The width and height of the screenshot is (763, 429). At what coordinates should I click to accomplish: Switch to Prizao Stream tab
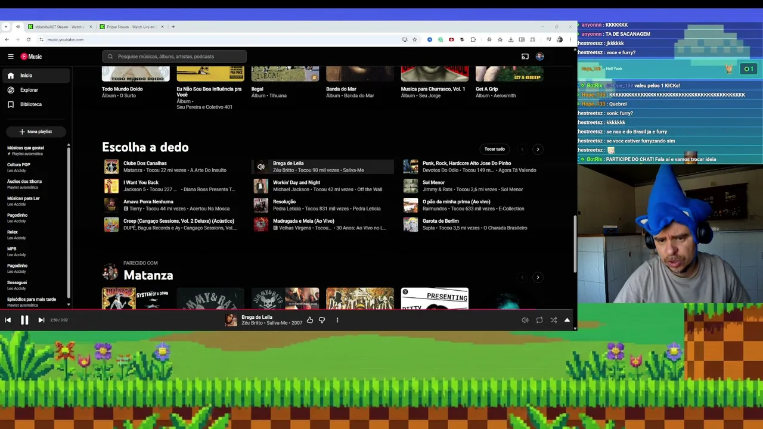[131, 27]
